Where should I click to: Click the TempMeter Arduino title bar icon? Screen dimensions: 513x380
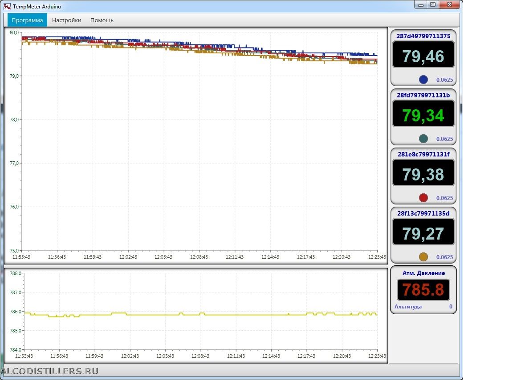pyautogui.click(x=7, y=7)
